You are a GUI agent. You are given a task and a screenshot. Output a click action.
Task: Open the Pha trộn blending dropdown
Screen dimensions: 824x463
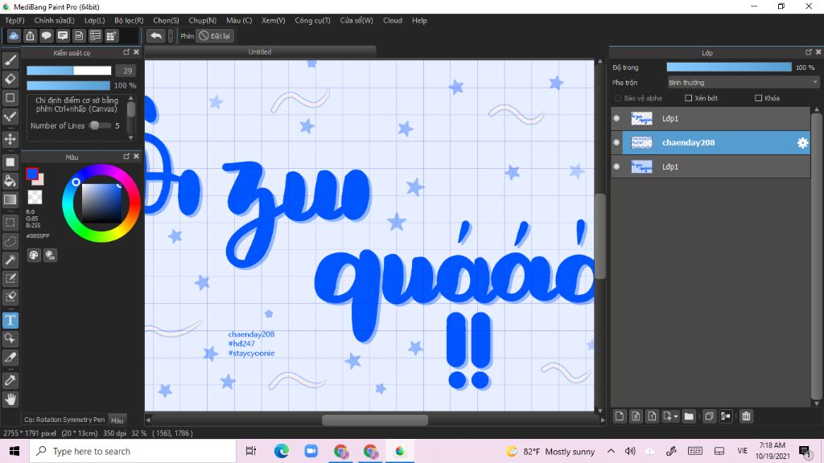coord(743,83)
